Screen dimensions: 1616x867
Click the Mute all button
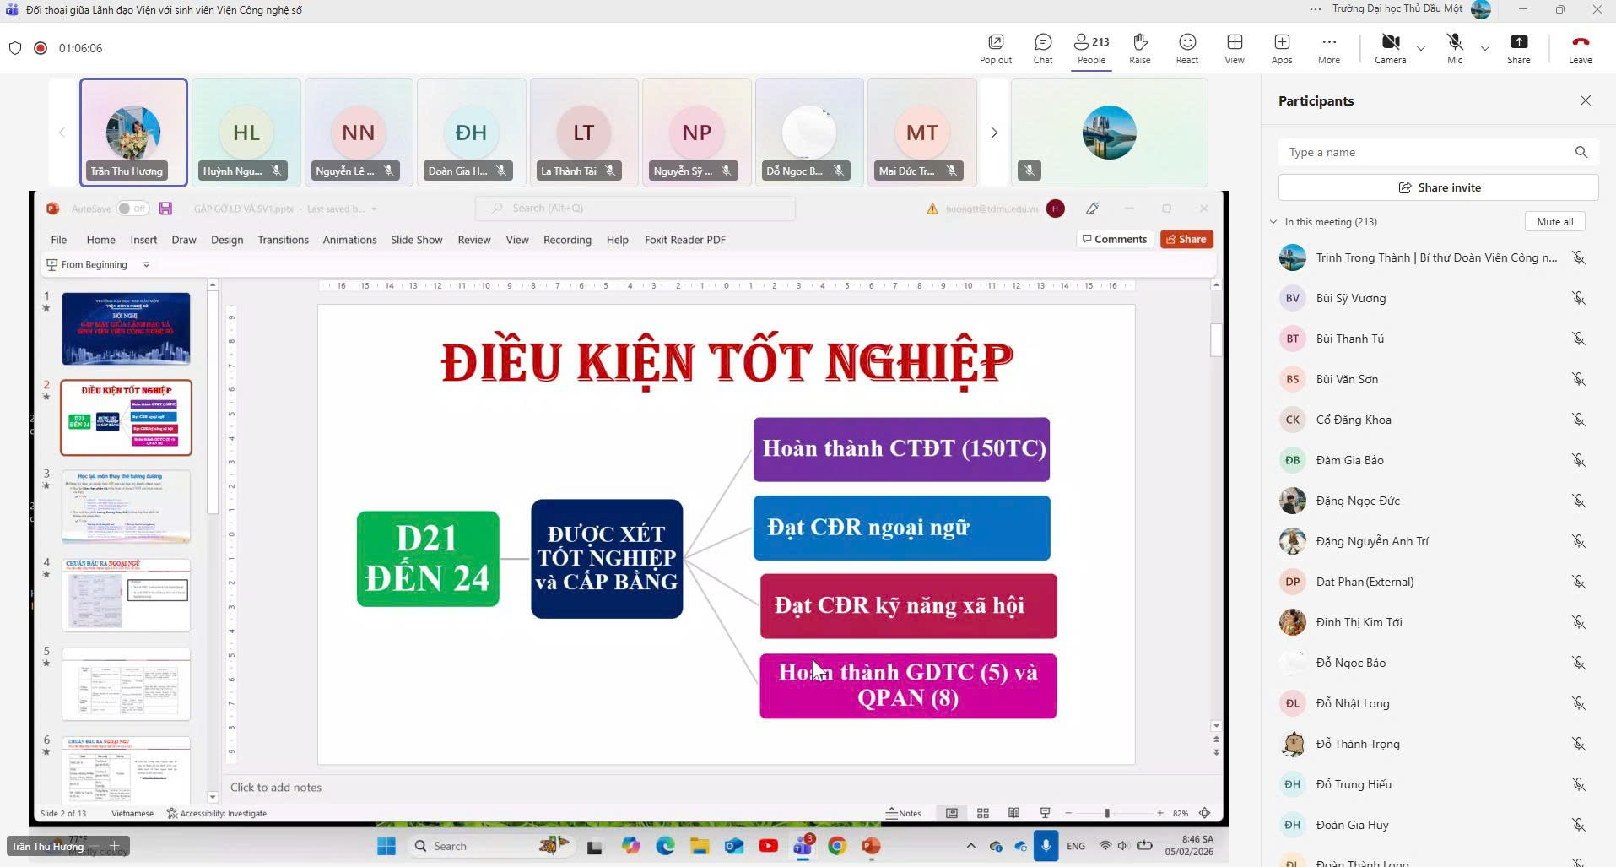point(1554,222)
